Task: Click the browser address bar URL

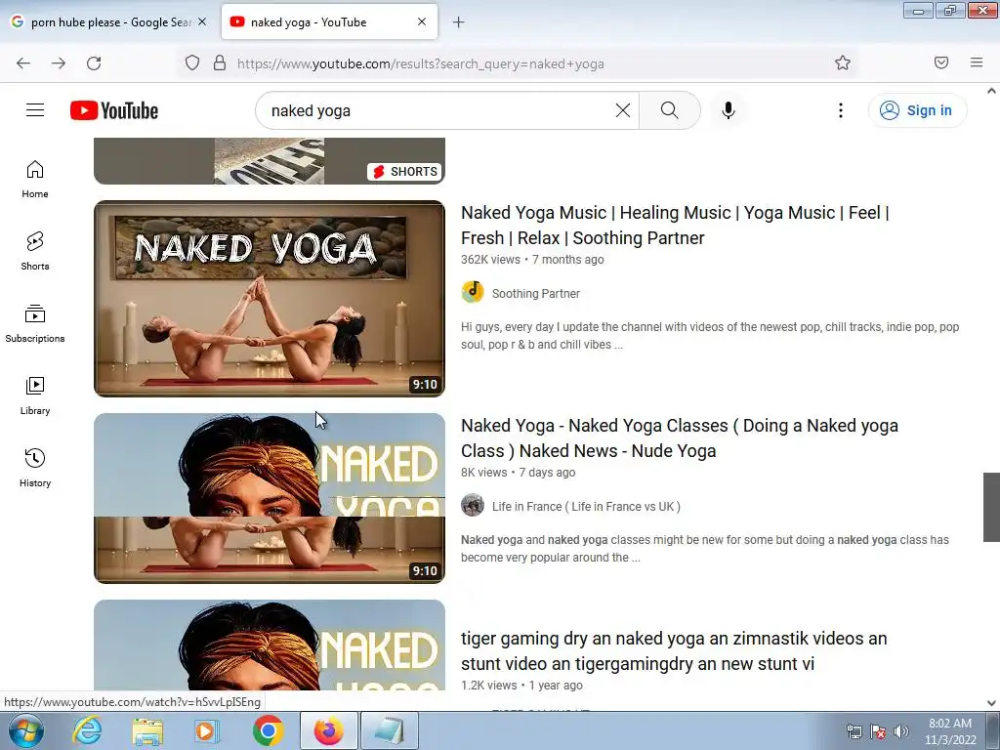Action: coord(420,63)
